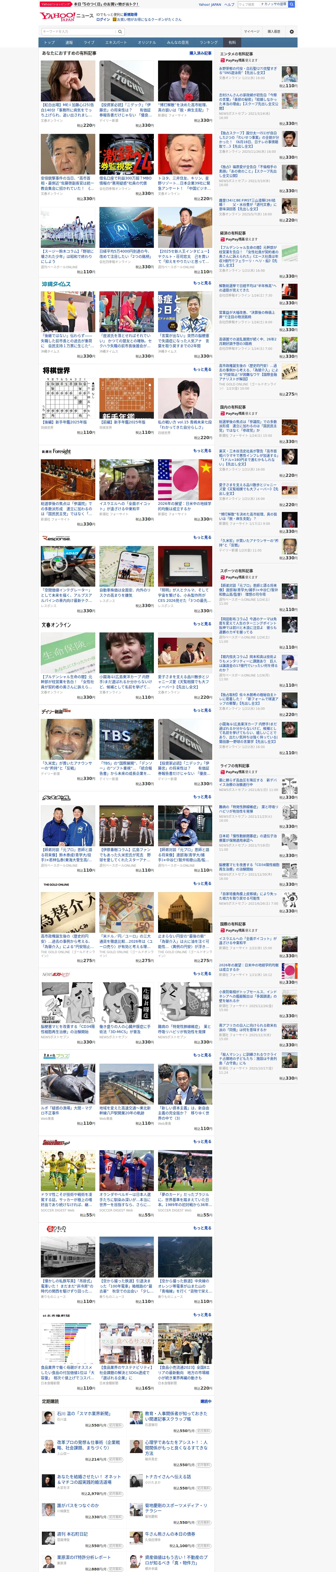Click the 将棋世界 section logo
This screenshot has height=1572, width=336.
pos(56,370)
